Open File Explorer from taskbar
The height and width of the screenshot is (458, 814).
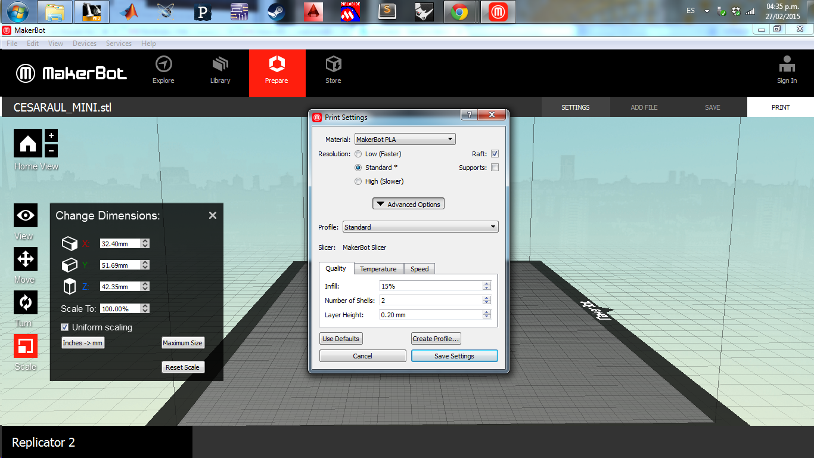(x=55, y=12)
